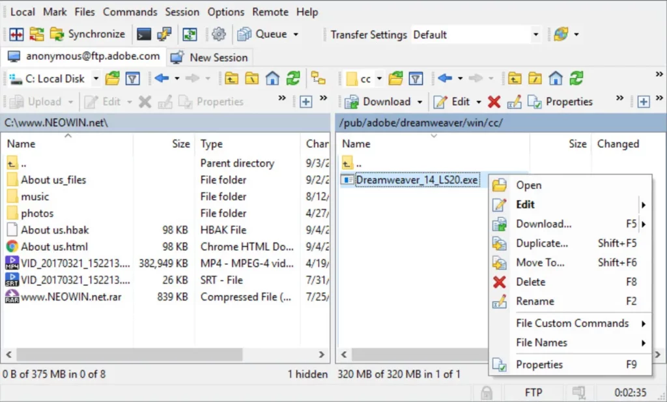
Task: Refresh the local panel
Action: click(293, 79)
